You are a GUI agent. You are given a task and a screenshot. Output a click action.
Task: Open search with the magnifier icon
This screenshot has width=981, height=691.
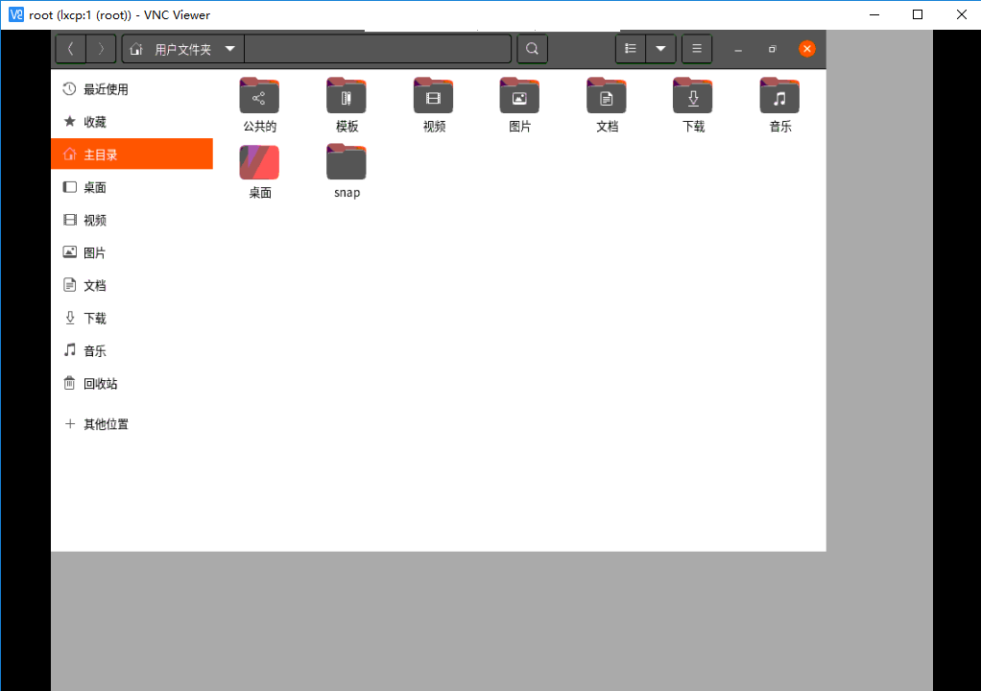point(533,49)
